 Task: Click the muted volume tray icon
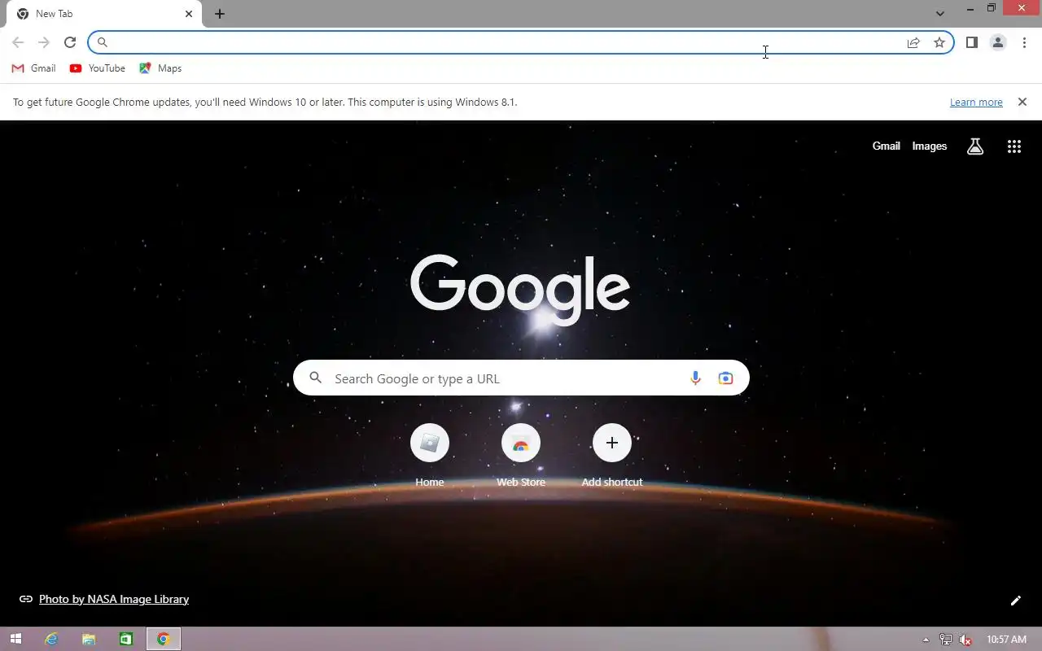[965, 640]
